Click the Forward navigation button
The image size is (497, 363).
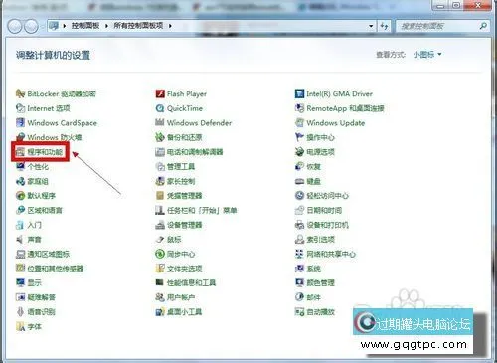31,26
